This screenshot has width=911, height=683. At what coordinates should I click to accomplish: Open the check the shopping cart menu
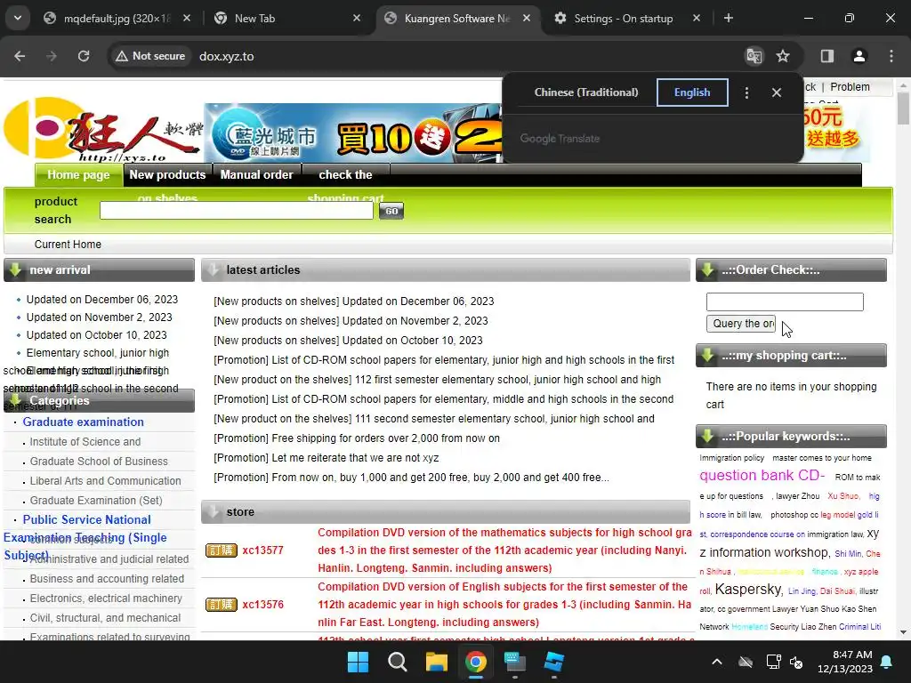pos(346,175)
